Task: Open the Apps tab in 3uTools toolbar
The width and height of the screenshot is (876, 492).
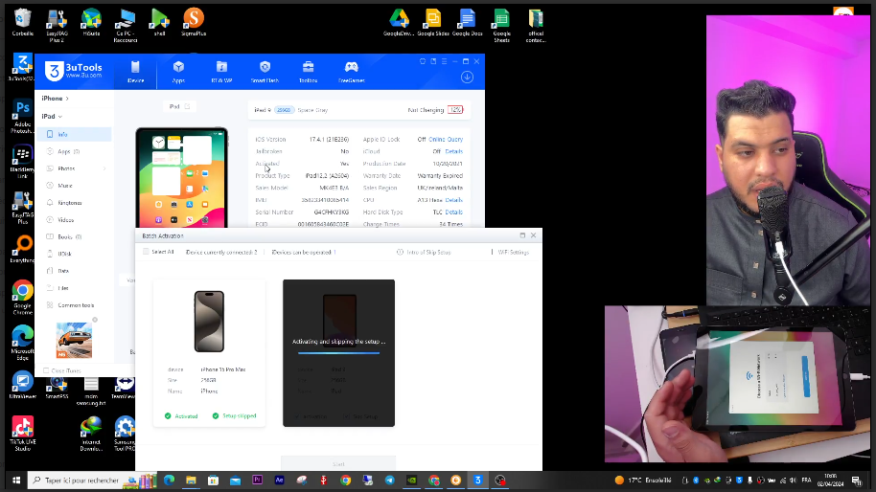Action: coord(178,72)
